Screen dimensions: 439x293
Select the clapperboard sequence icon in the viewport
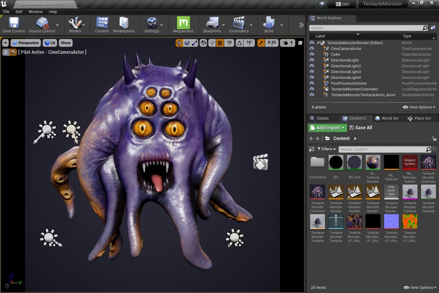261,162
